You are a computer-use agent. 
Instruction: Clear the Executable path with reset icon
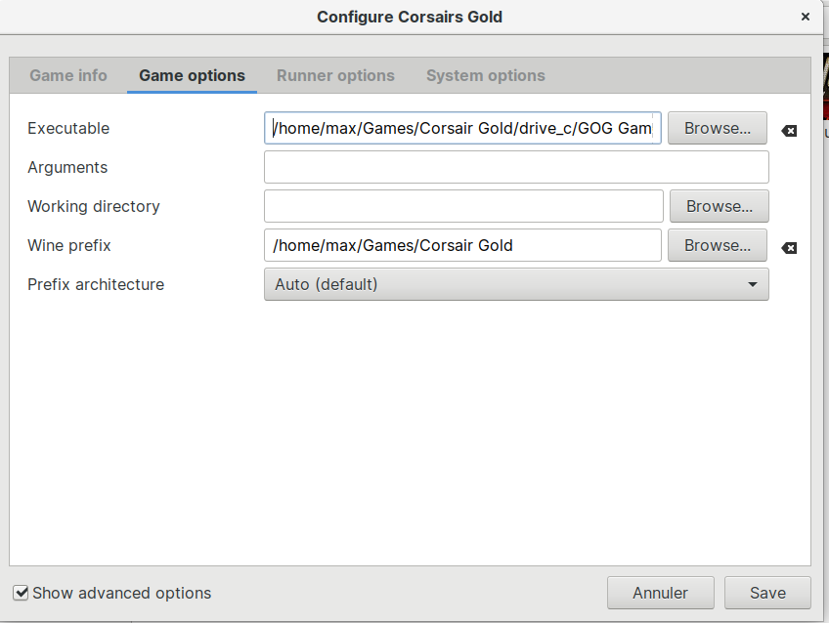click(789, 131)
